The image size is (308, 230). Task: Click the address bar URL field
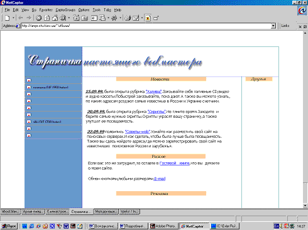146,26
